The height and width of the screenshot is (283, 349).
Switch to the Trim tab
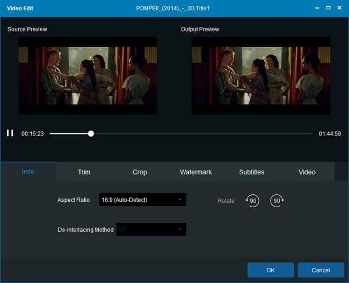point(84,172)
